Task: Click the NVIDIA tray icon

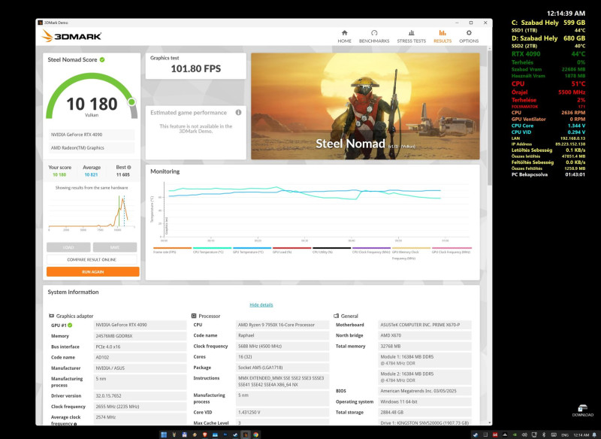Action: click(515, 434)
